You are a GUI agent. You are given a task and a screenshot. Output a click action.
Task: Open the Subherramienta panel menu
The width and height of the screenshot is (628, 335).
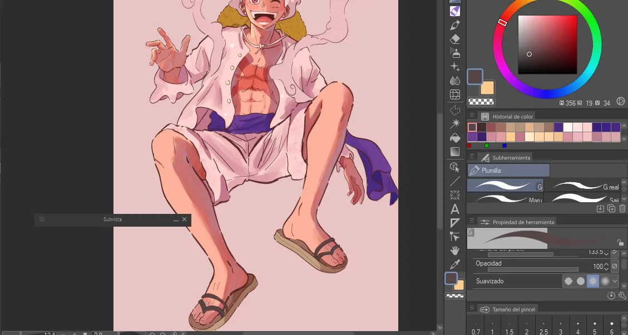(472, 157)
